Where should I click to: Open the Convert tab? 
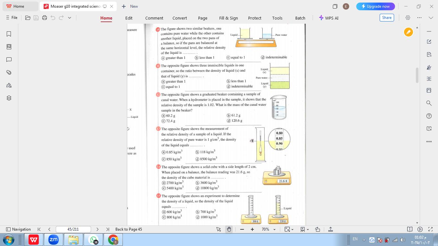180,18
